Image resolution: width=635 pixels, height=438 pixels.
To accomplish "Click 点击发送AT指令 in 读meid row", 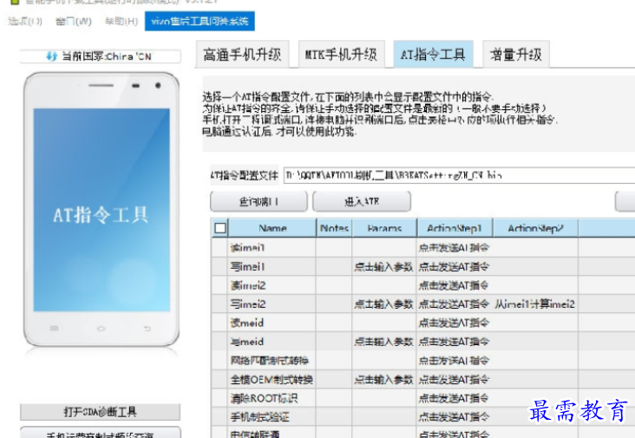I will click(x=454, y=323).
